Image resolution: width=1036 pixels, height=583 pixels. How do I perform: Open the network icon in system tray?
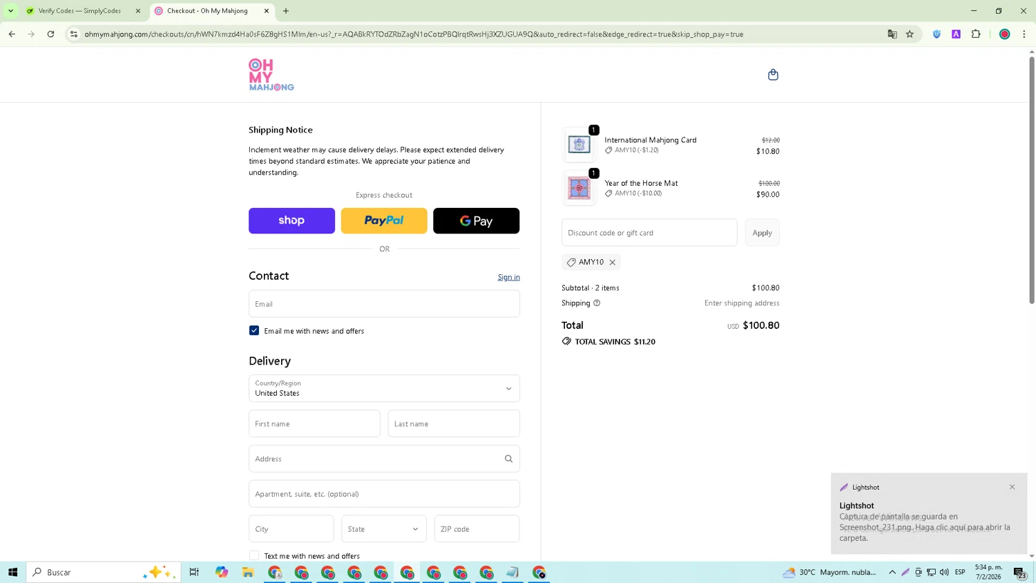931,572
